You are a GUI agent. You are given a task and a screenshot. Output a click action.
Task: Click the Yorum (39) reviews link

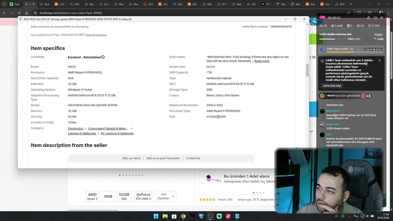225,200
